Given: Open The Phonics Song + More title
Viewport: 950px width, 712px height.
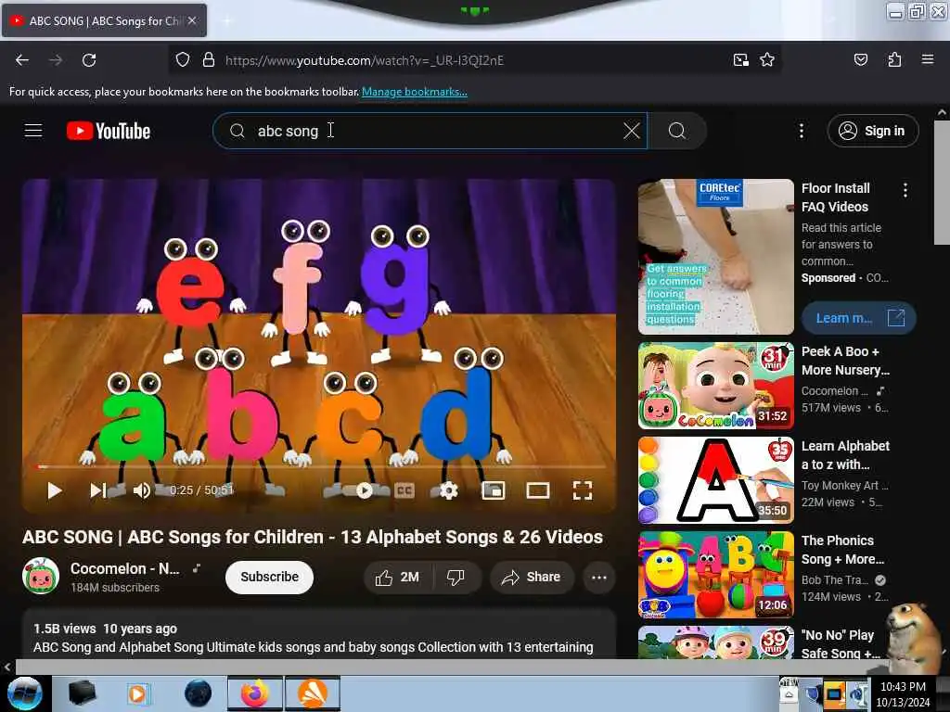Looking at the screenshot, I should click(x=842, y=550).
